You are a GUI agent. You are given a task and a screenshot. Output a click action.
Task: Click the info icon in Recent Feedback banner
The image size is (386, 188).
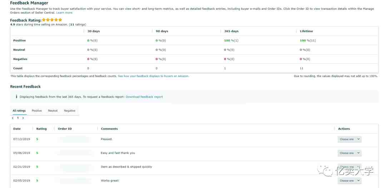[16, 97]
